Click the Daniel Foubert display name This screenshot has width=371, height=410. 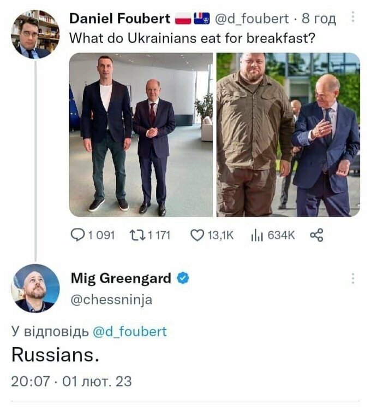click(120, 19)
